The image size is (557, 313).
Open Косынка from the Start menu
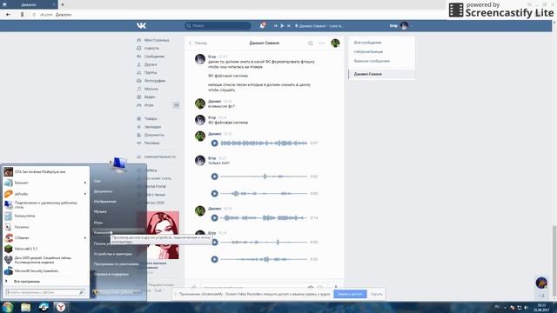tap(45, 227)
